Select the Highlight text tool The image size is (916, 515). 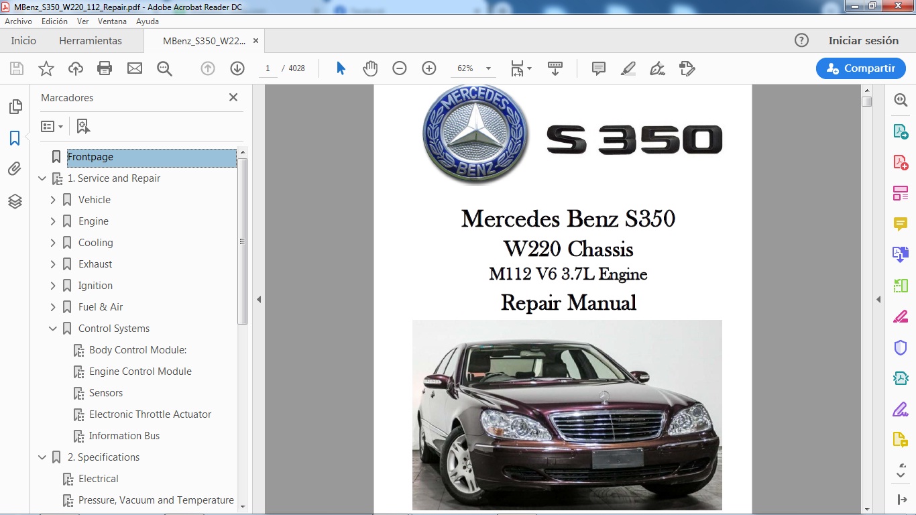click(x=628, y=68)
